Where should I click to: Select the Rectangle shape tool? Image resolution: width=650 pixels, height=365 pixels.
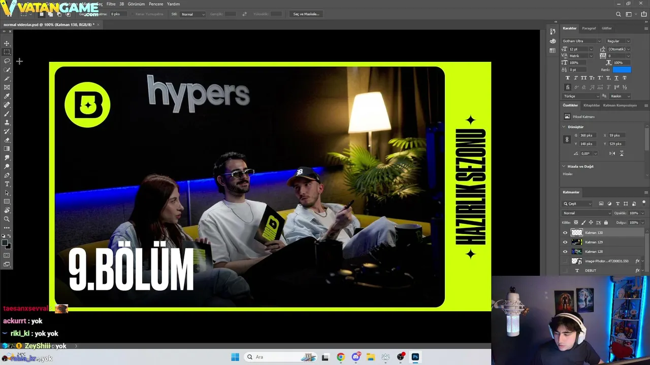[7, 201]
